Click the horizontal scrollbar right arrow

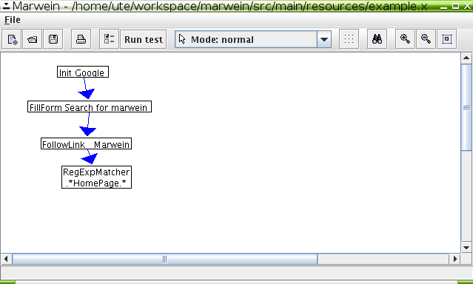455,259
